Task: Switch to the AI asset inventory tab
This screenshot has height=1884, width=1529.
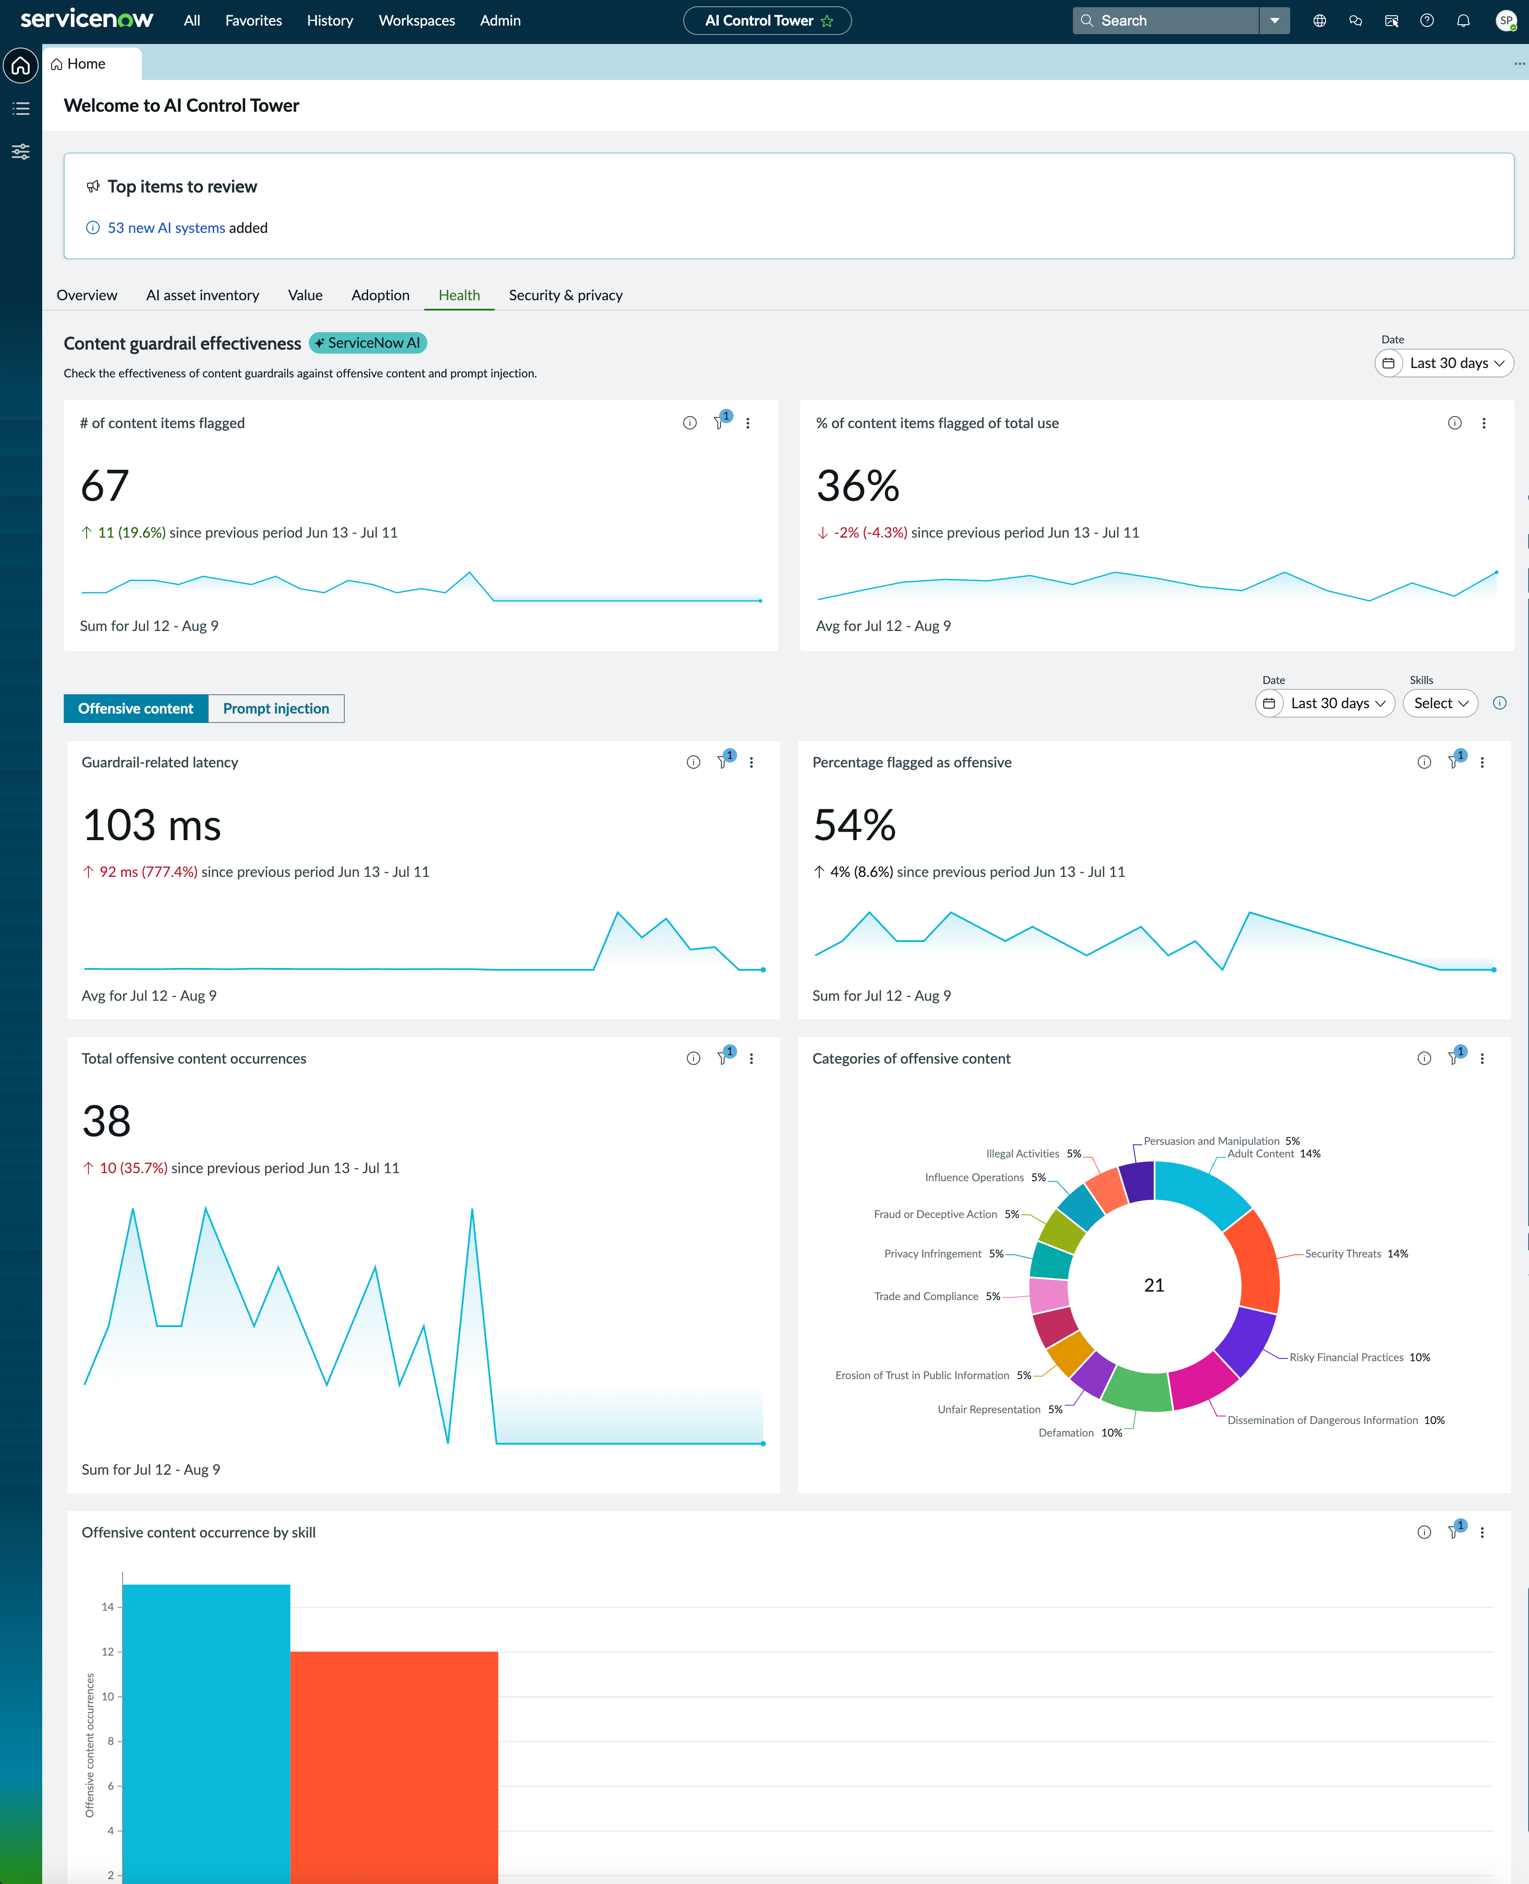Action: 202,295
